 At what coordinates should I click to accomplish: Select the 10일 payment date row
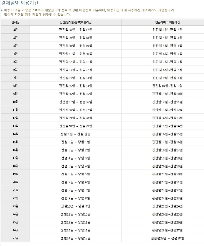point(103,102)
